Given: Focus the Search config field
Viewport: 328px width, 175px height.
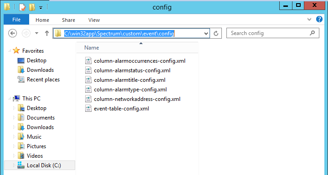Looking at the screenshot, I should (272, 33).
